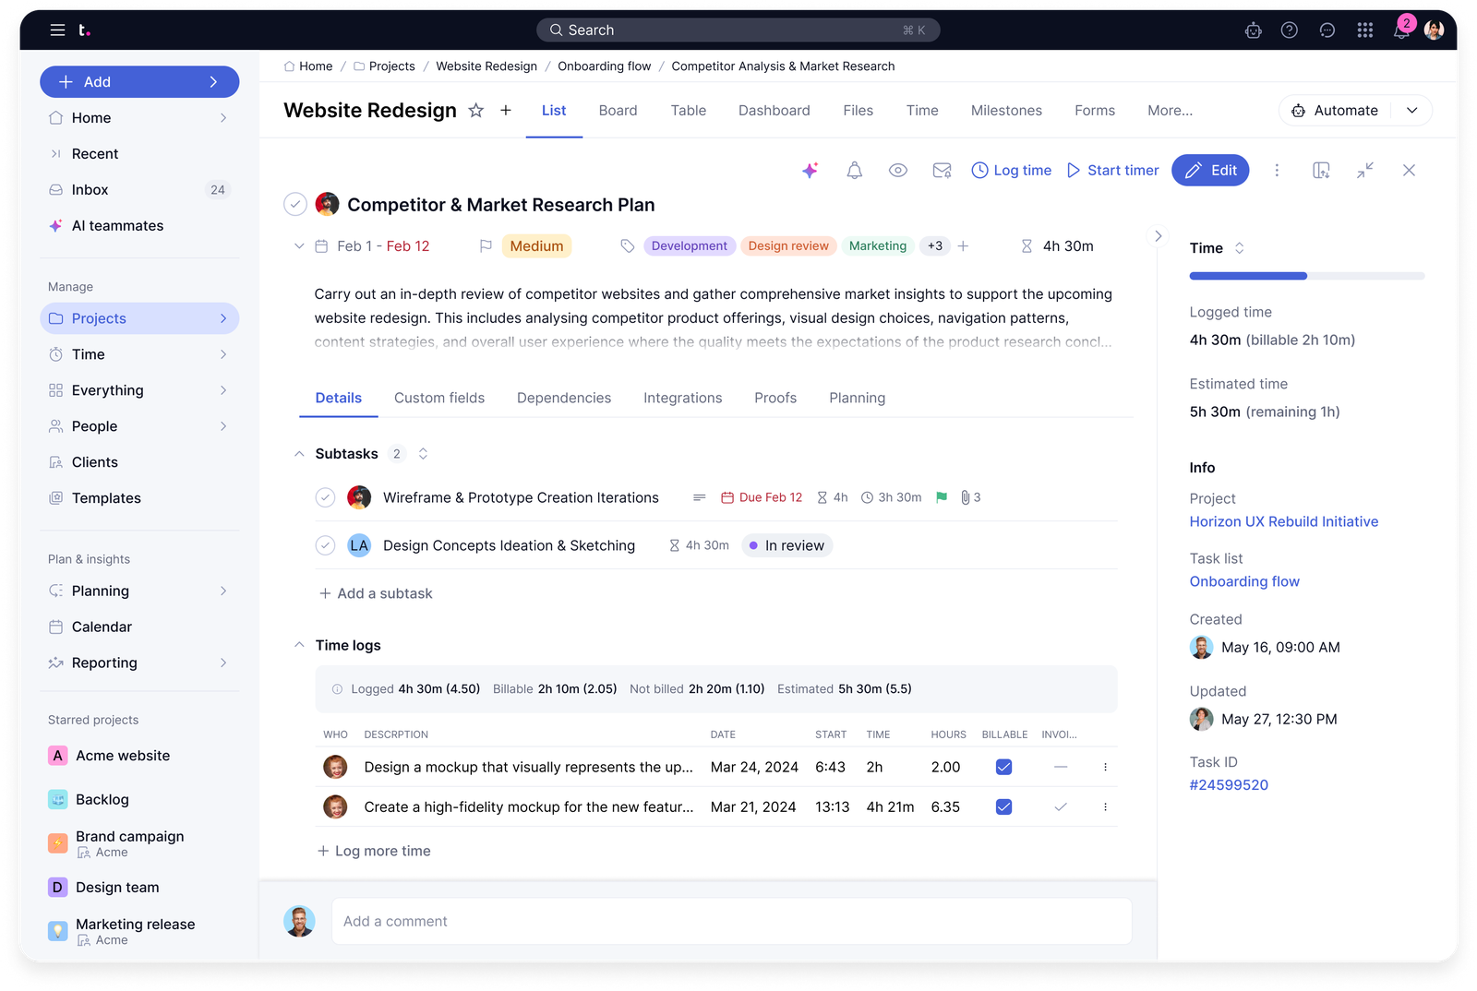
Task: Toggle the Time section sort arrows
Action: pyautogui.click(x=1240, y=248)
